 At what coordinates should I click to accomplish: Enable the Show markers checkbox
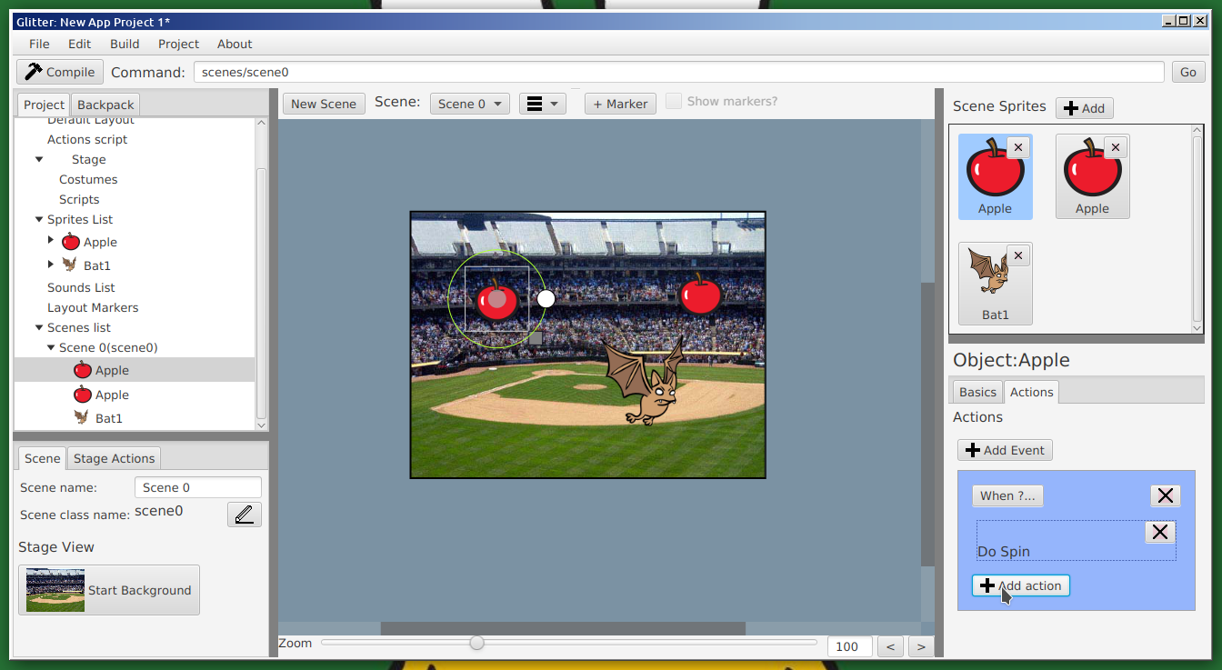(x=674, y=102)
